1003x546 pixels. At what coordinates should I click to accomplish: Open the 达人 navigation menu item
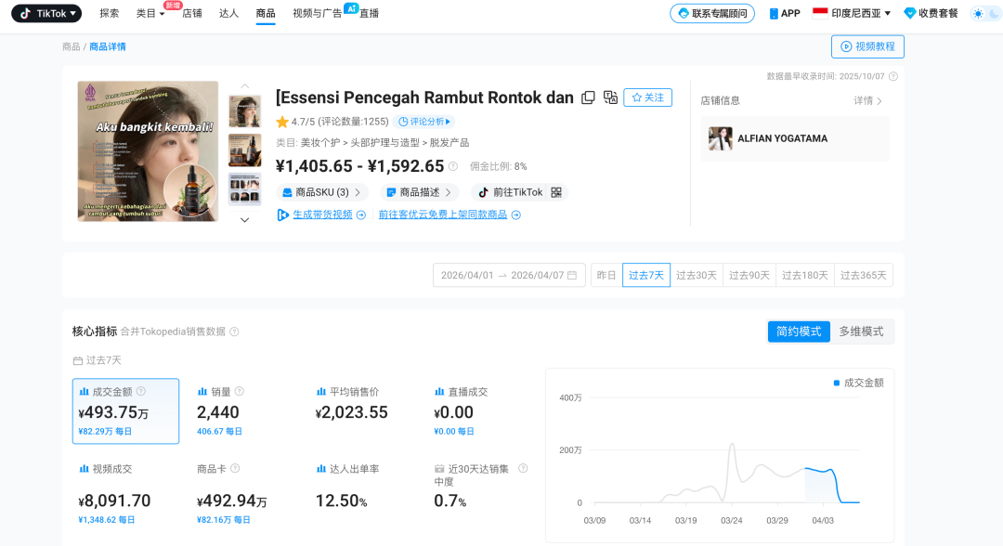228,13
